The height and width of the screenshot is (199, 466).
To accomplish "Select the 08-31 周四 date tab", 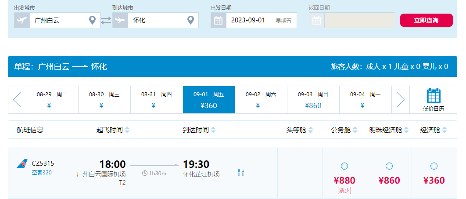I will (157, 100).
